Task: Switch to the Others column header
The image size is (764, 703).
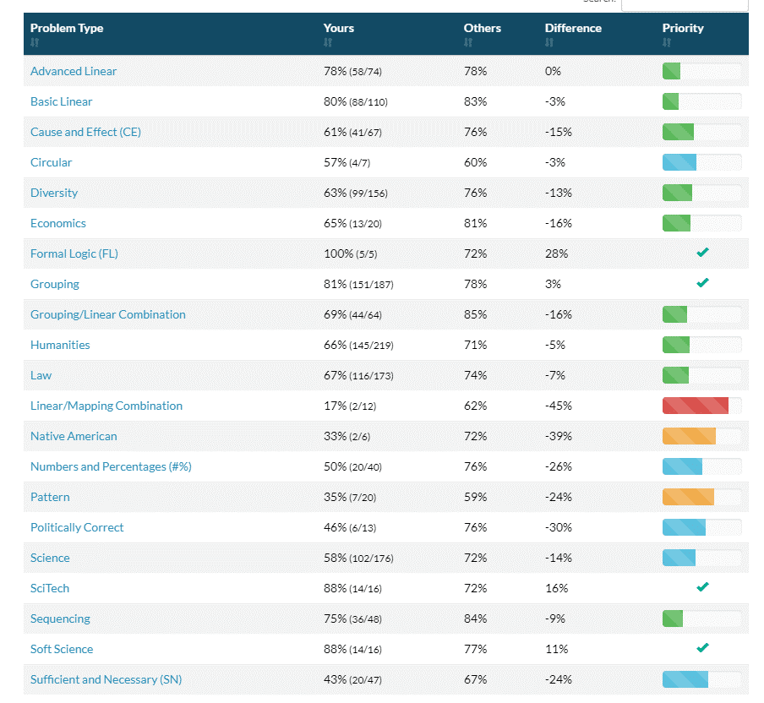Action: tap(482, 28)
